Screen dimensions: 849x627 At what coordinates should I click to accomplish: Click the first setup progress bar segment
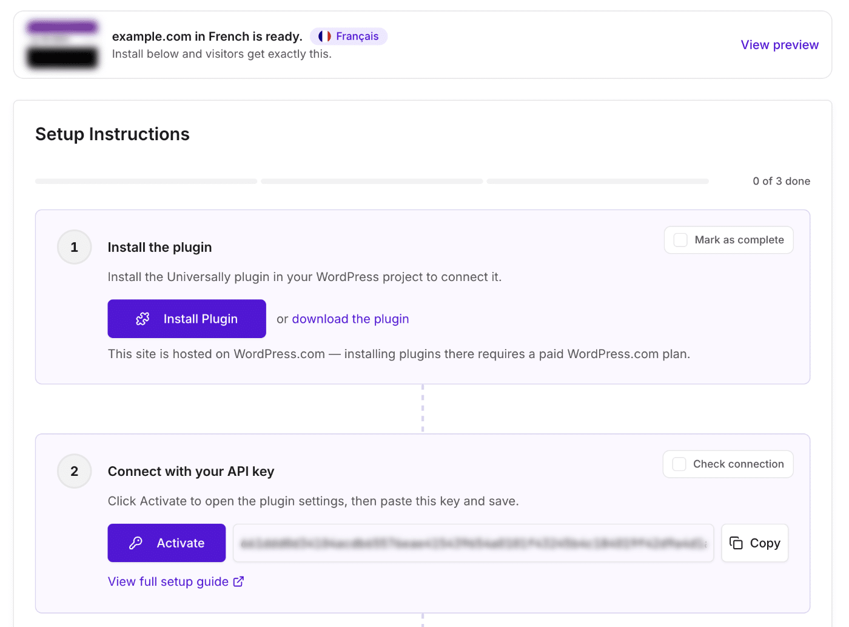tap(146, 181)
